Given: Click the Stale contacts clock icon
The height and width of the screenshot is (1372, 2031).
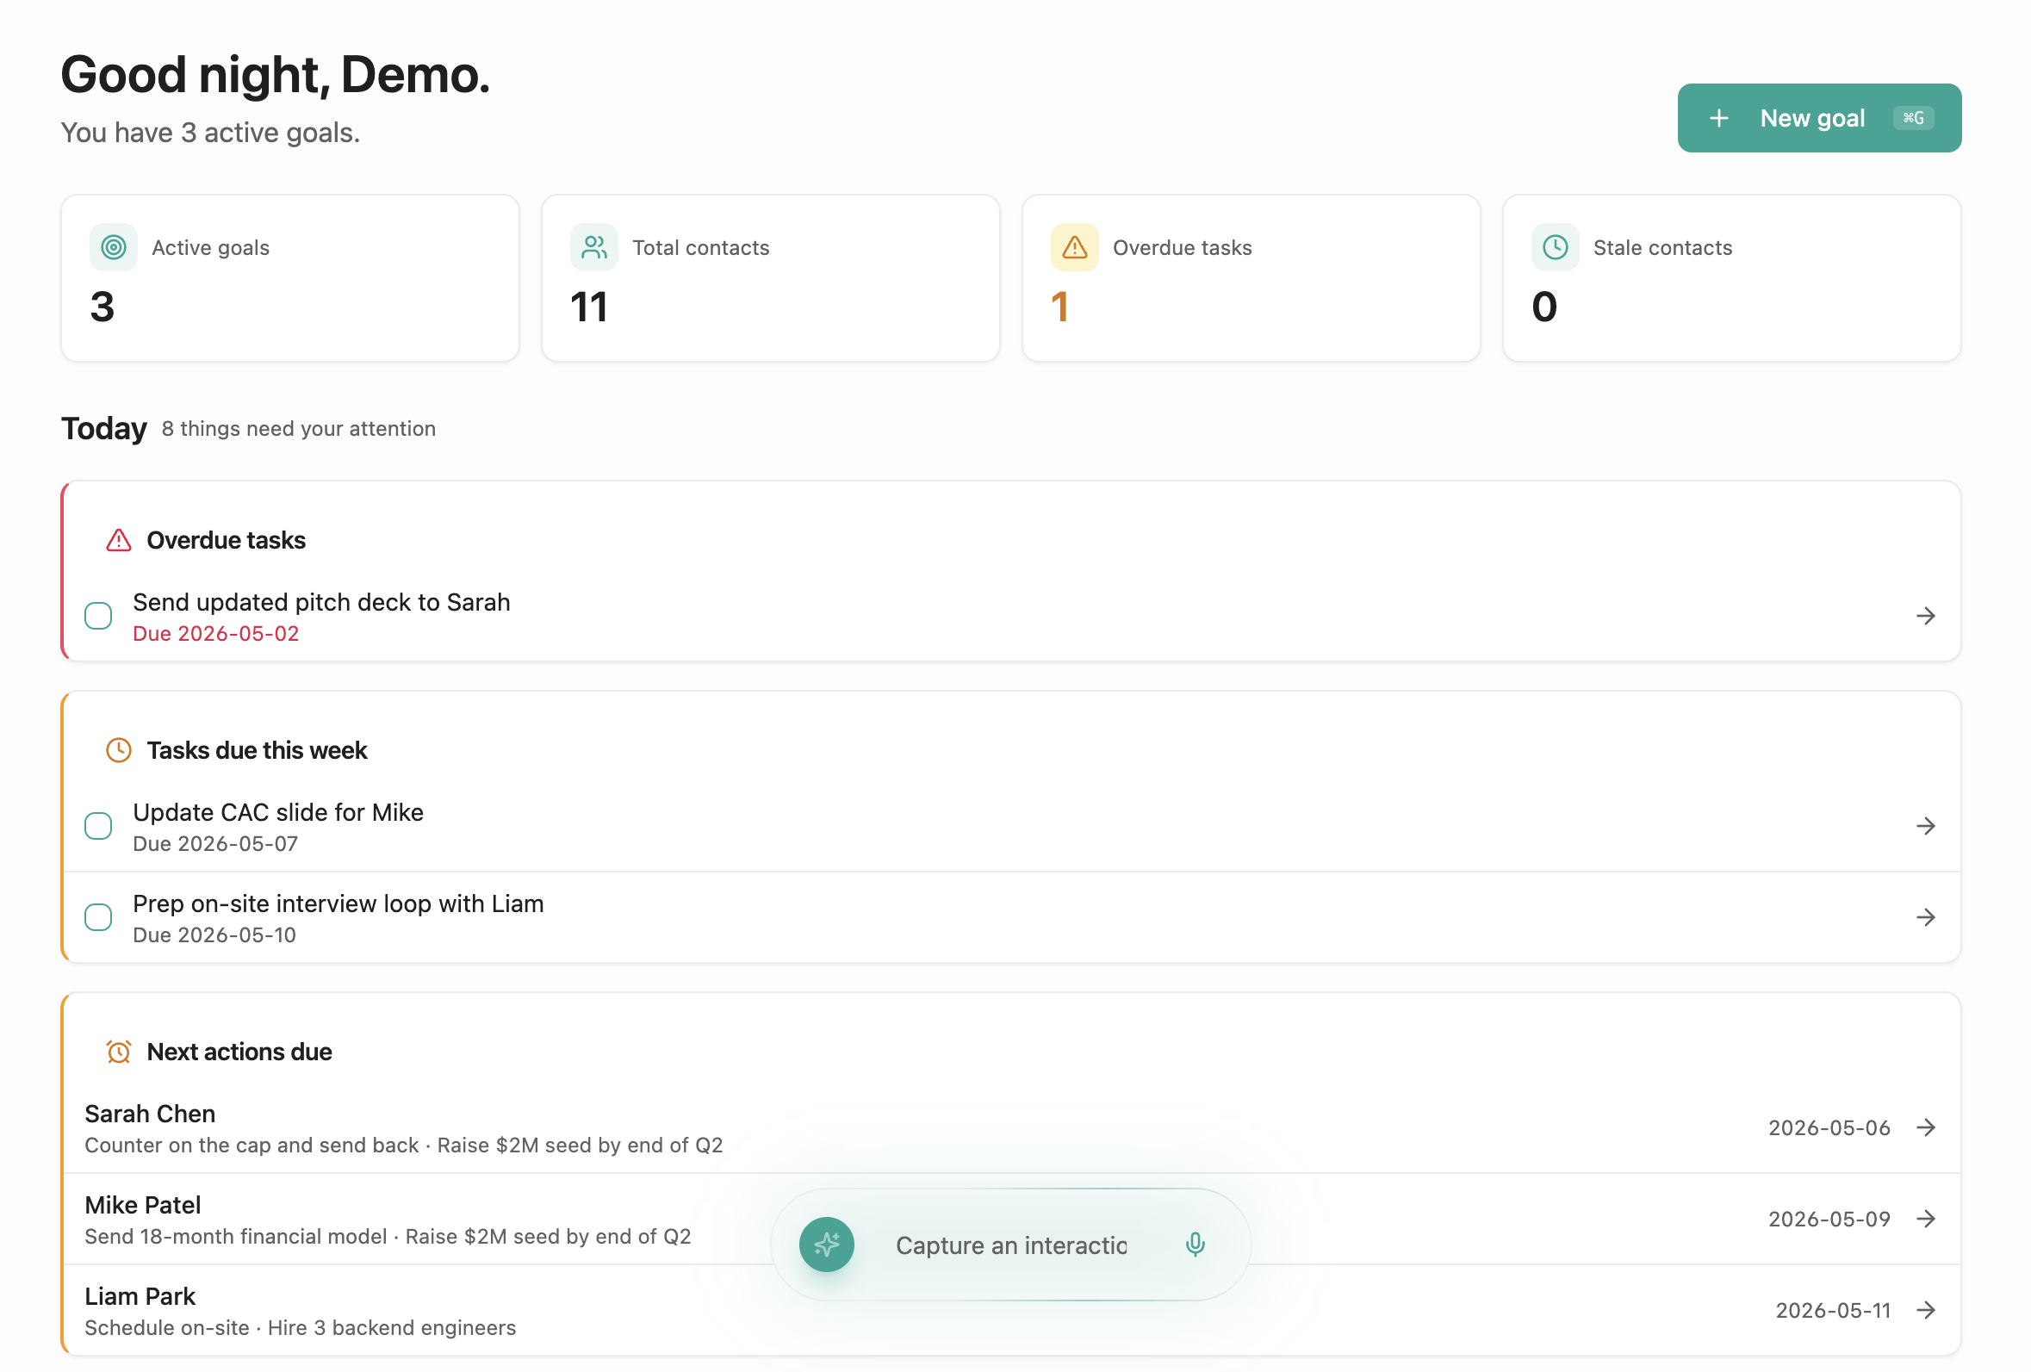Looking at the screenshot, I should pyautogui.click(x=1555, y=247).
